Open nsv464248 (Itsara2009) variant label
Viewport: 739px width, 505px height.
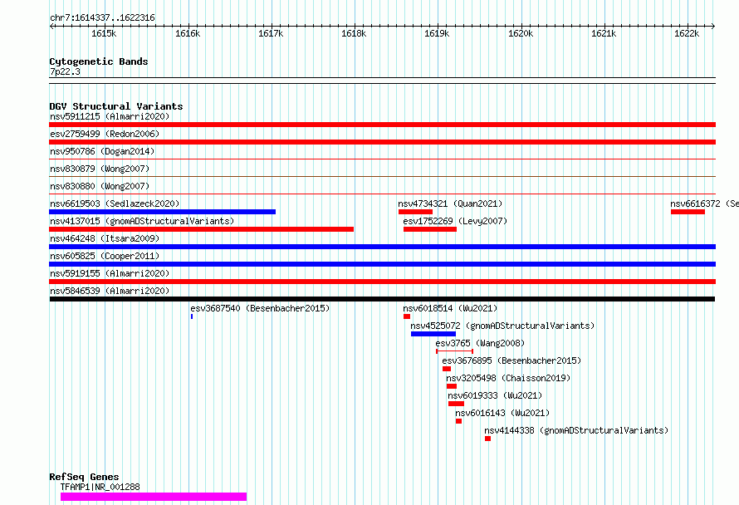click(105, 238)
